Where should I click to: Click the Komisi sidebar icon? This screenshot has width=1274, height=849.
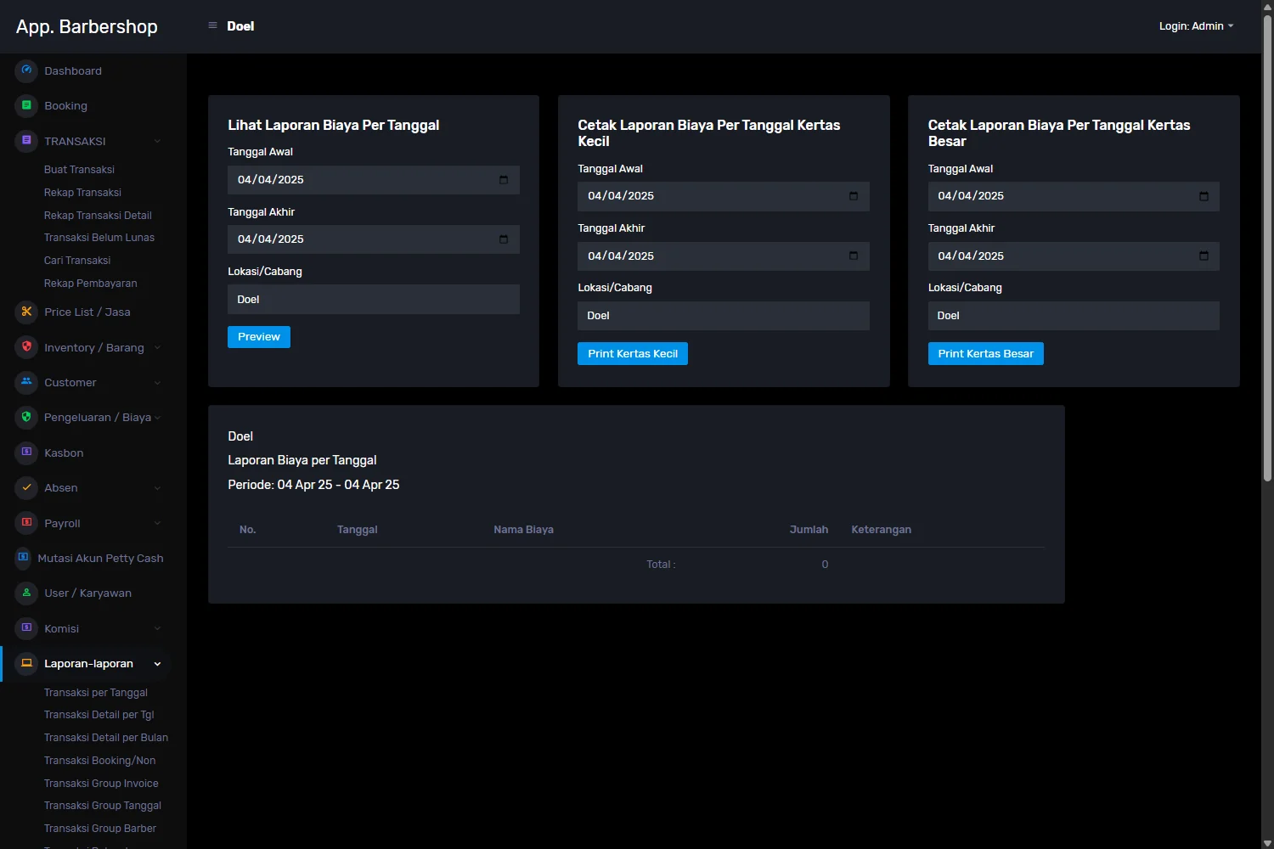pos(26,628)
